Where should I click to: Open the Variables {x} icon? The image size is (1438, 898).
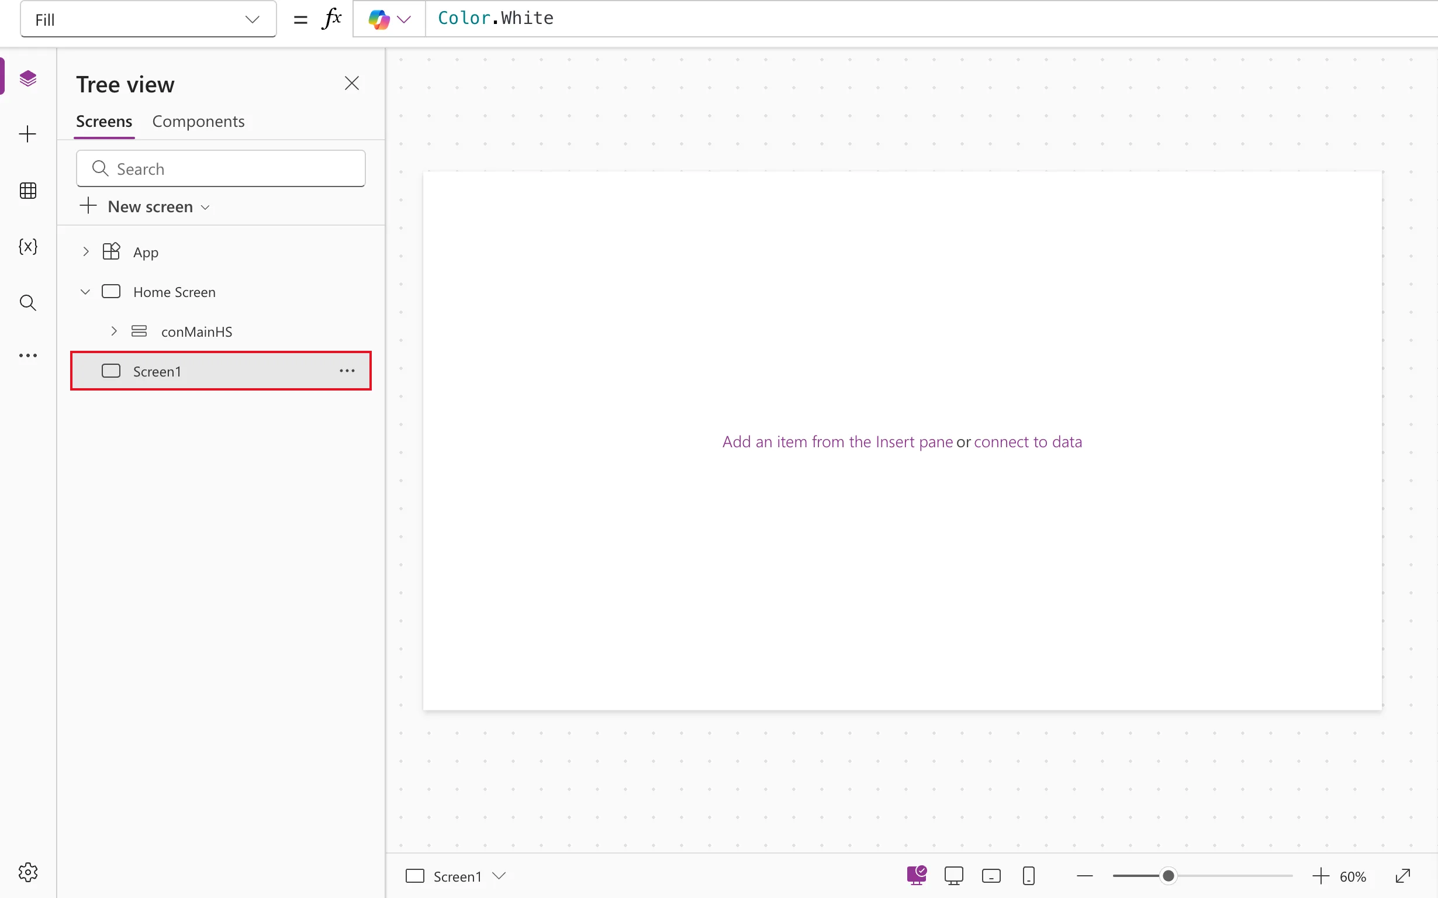pyautogui.click(x=28, y=246)
